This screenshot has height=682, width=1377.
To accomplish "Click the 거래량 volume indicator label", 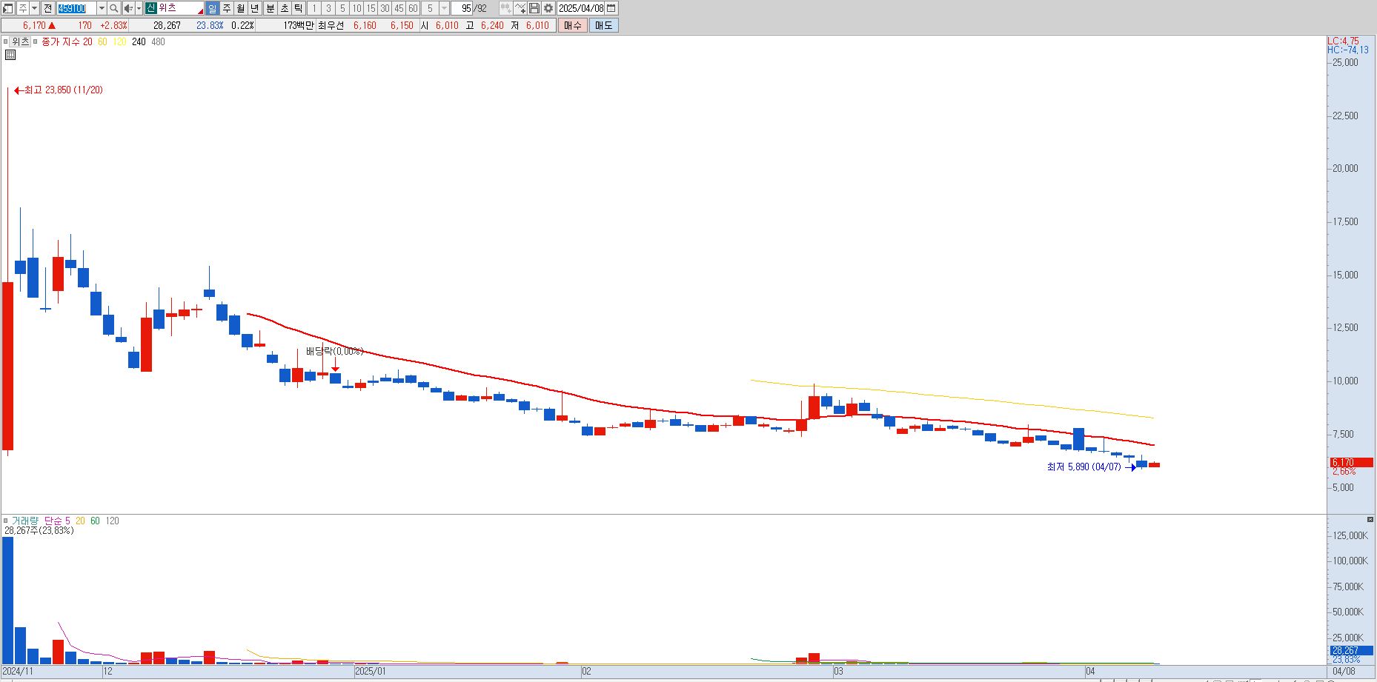I will pos(24,521).
